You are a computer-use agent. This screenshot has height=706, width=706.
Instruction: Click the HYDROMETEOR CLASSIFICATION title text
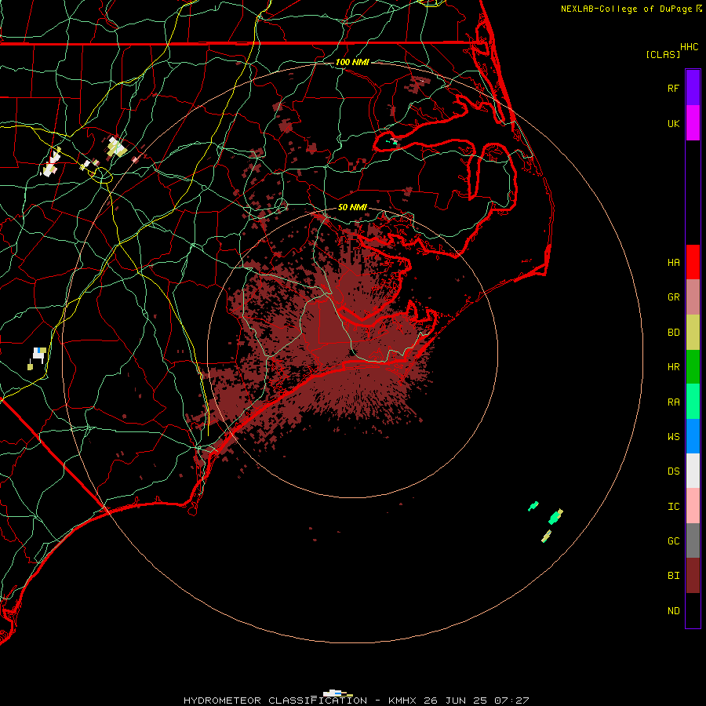point(275,701)
